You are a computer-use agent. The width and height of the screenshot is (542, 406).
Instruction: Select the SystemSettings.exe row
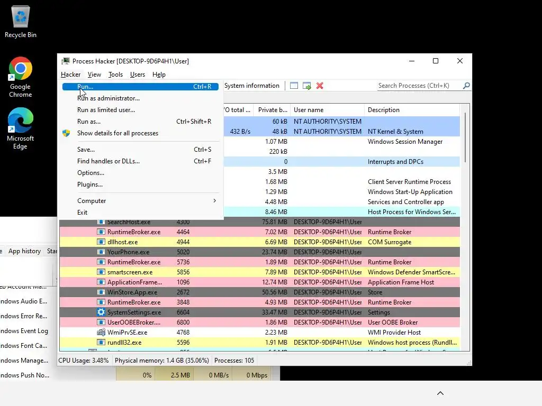point(259,312)
